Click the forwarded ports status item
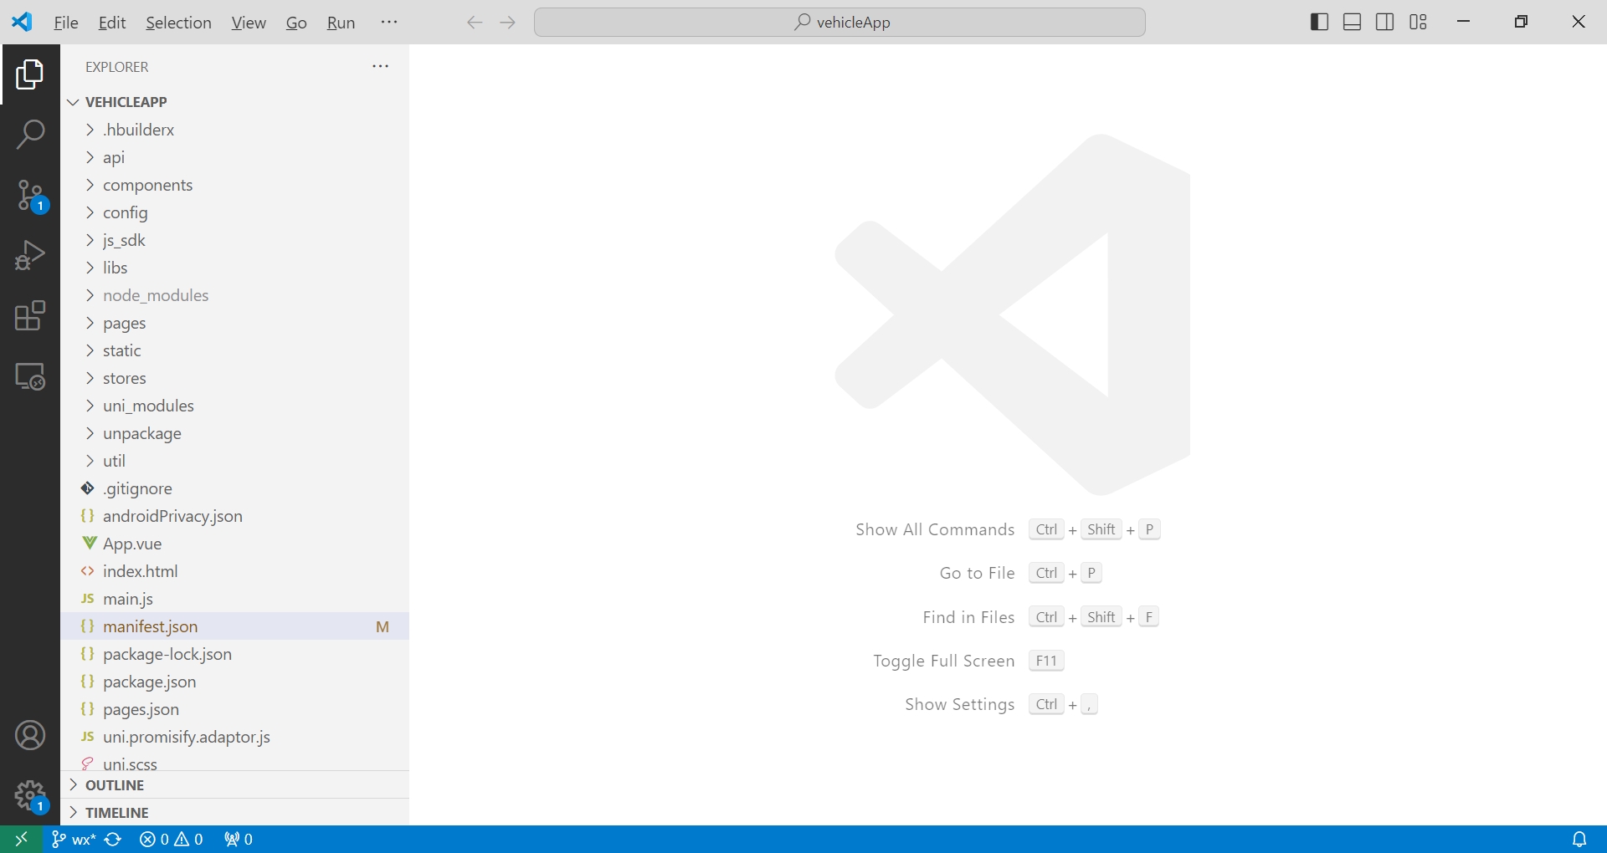 point(239,839)
